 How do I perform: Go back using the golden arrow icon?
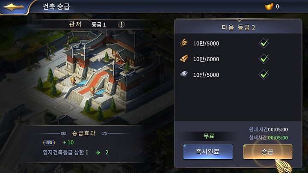(13, 7)
